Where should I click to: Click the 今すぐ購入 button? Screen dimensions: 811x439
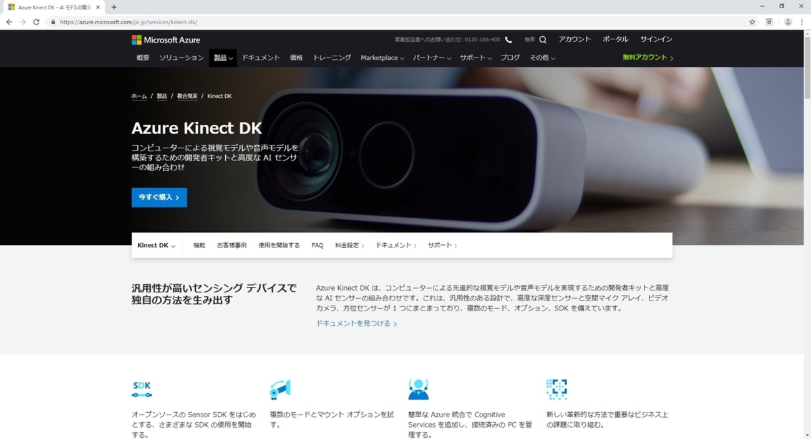point(159,197)
